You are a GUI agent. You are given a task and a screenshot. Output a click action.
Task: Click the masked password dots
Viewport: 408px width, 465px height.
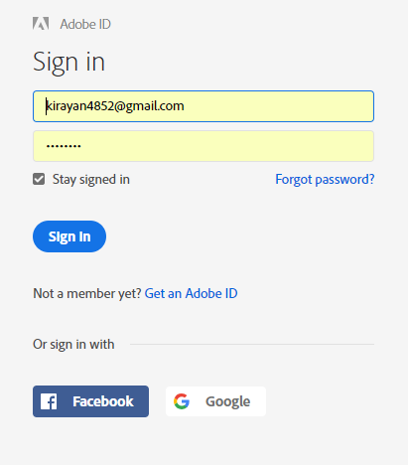64,146
